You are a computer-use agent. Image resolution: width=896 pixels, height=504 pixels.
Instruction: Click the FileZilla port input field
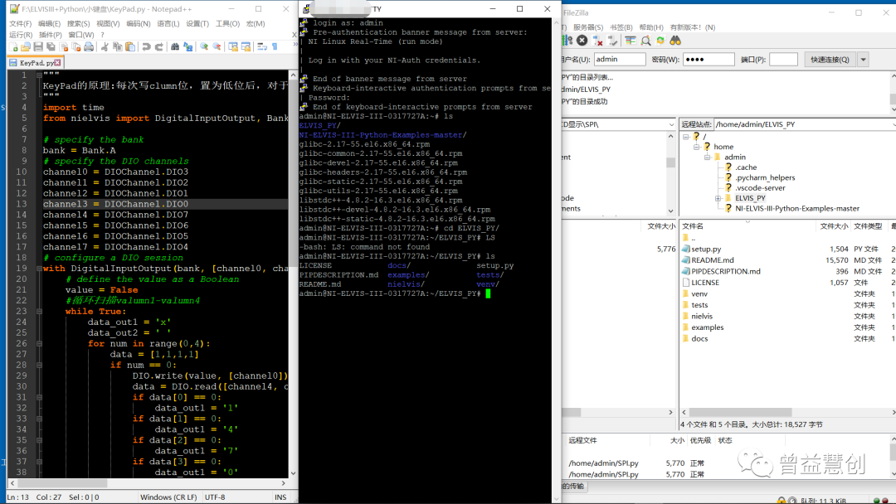pyautogui.click(x=783, y=60)
